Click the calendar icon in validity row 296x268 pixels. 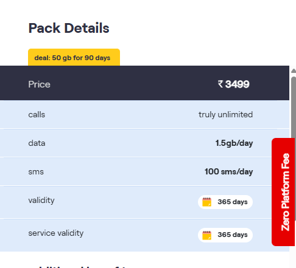tap(207, 202)
